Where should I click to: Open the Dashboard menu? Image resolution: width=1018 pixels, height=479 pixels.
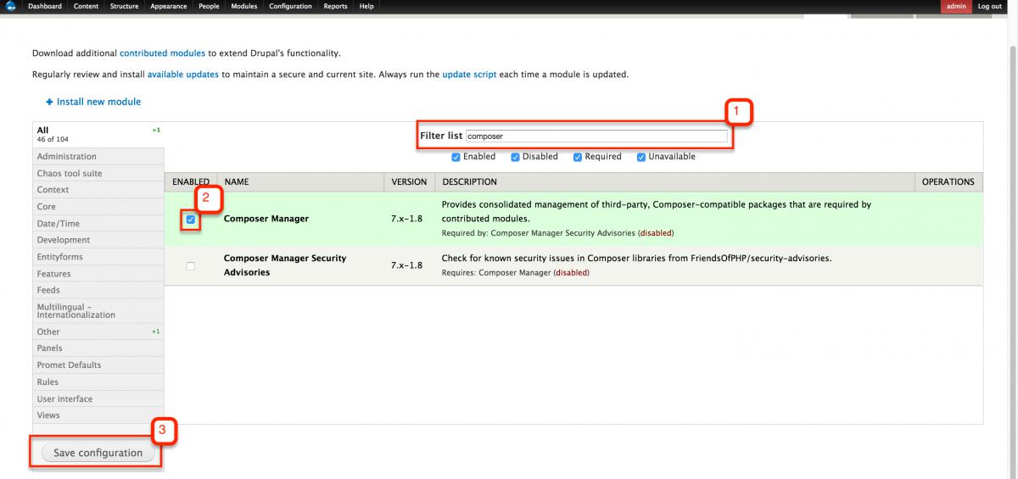[x=44, y=6]
